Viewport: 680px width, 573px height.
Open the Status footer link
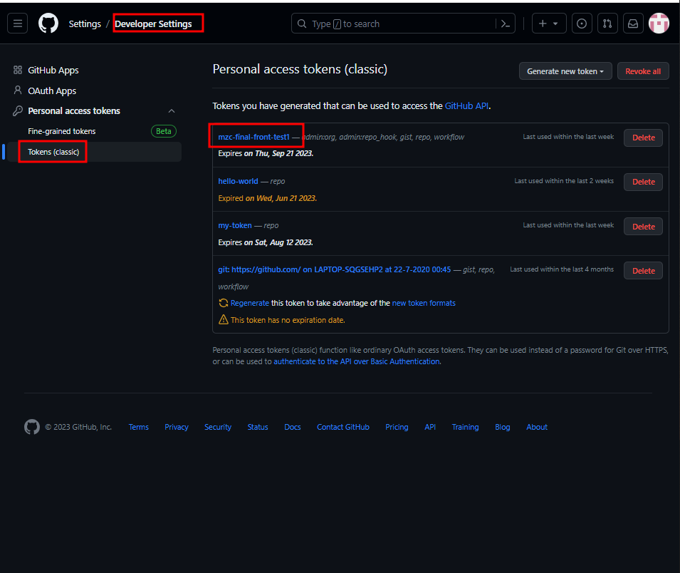pos(258,427)
